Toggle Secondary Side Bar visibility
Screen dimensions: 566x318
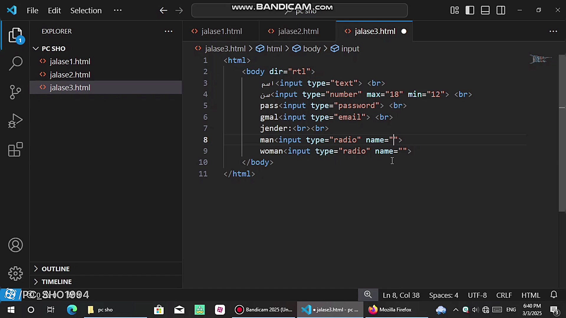click(501, 10)
